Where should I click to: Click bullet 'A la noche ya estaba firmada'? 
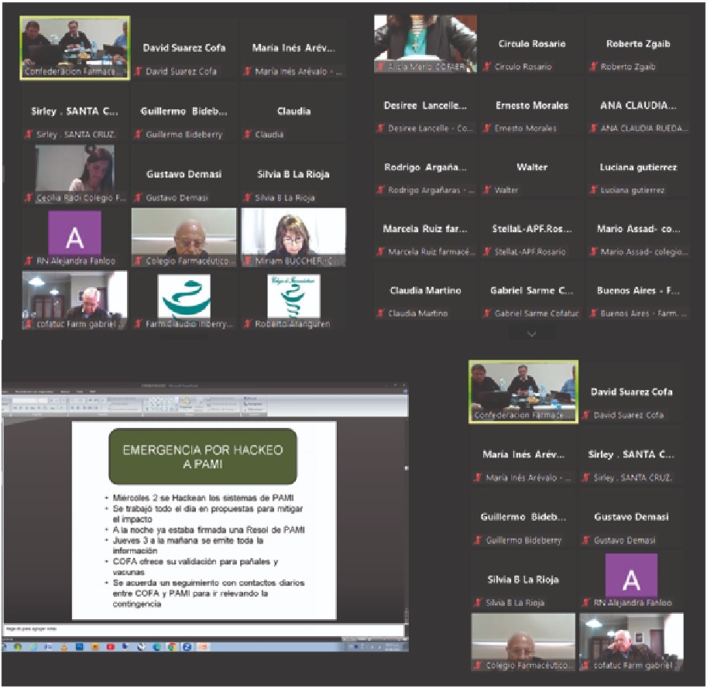click(208, 530)
